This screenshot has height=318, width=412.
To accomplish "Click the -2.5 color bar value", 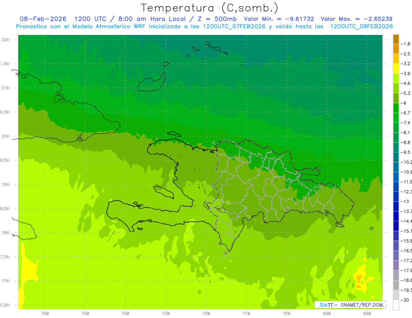I will [406, 54].
